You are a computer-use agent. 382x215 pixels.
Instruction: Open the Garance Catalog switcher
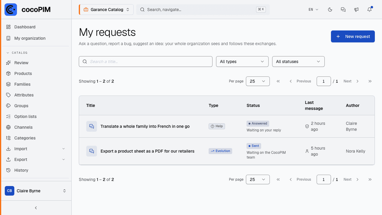point(106,10)
